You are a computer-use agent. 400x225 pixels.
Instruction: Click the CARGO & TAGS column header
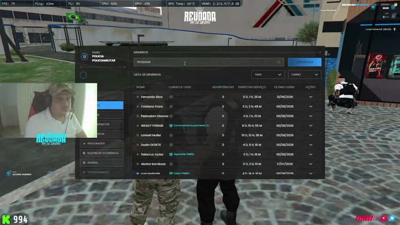pos(180,87)
